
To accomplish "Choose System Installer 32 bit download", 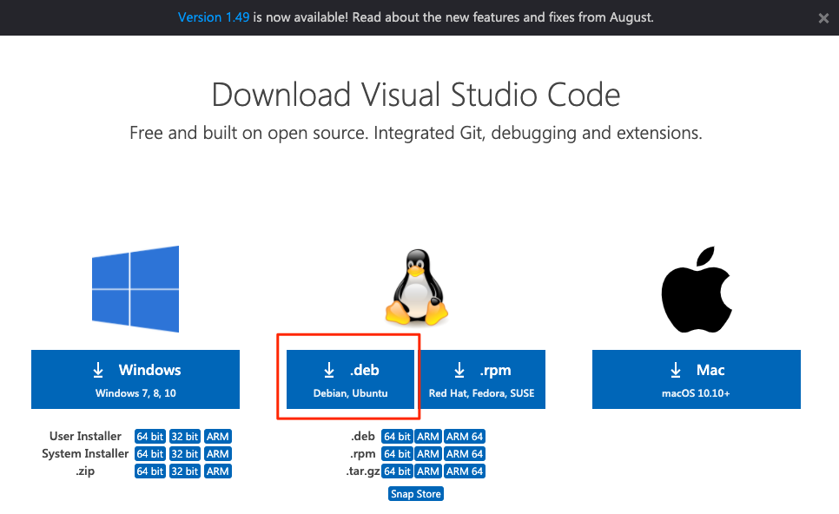I will pos(185,454).
